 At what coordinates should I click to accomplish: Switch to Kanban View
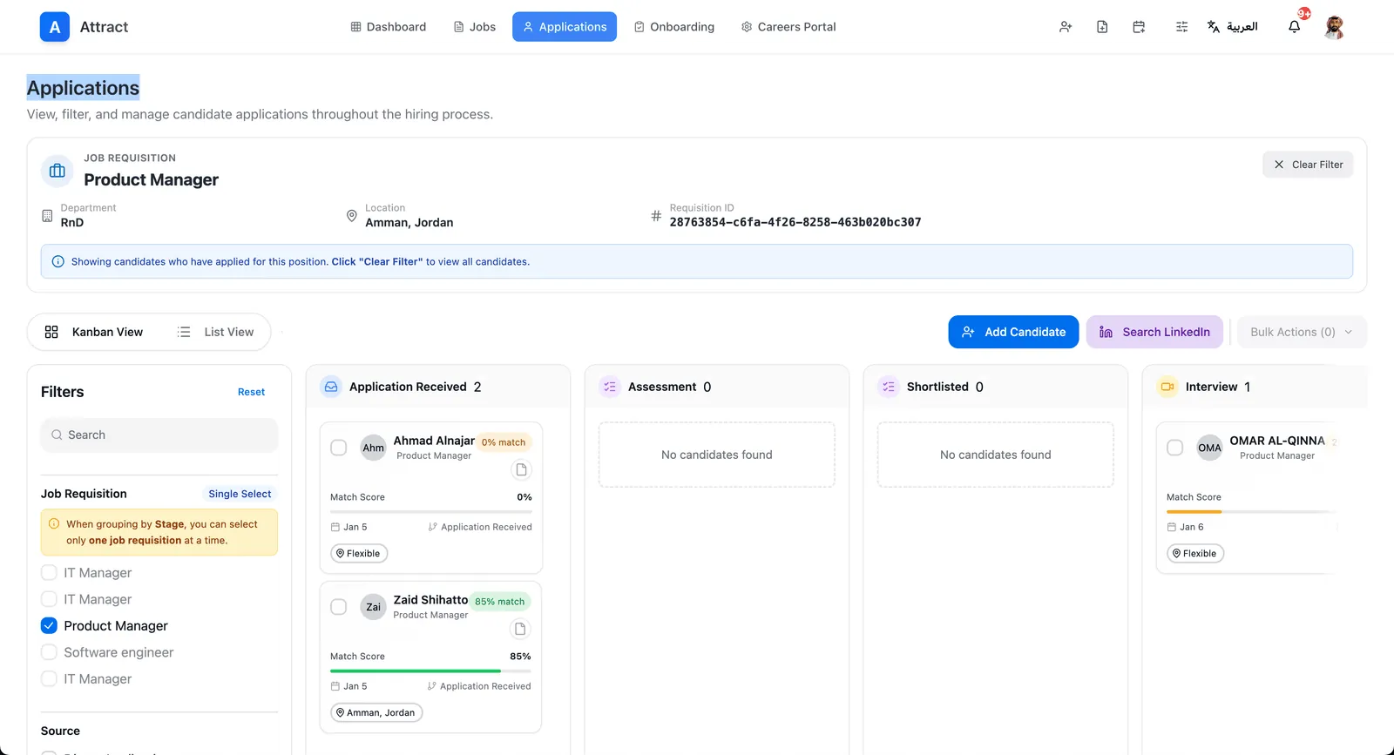pyautogui.click(x=94, y=332)
